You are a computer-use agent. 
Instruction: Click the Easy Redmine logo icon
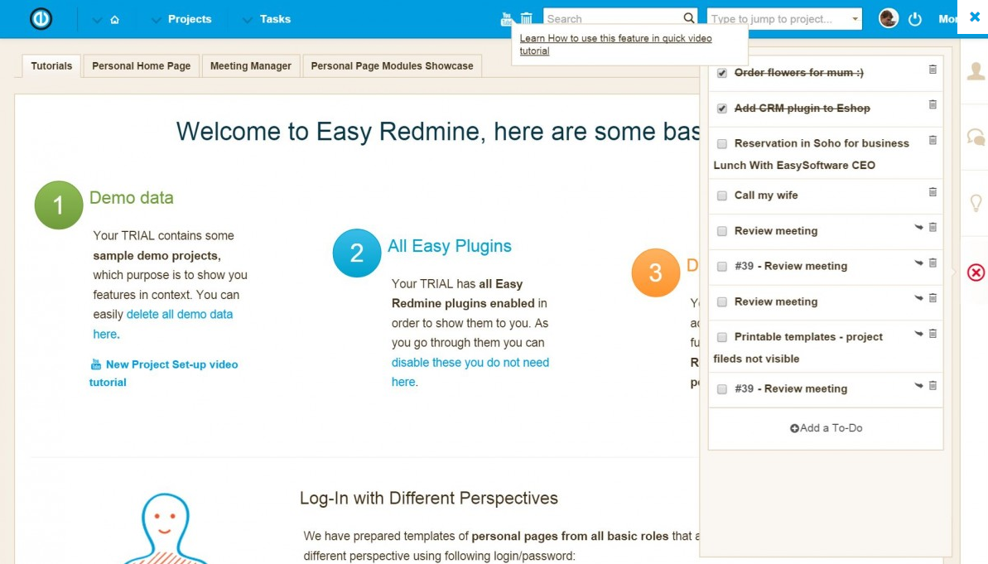pos(41,18)
